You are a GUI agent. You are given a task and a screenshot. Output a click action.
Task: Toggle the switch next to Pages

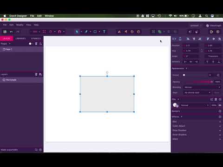pos(31,44)
